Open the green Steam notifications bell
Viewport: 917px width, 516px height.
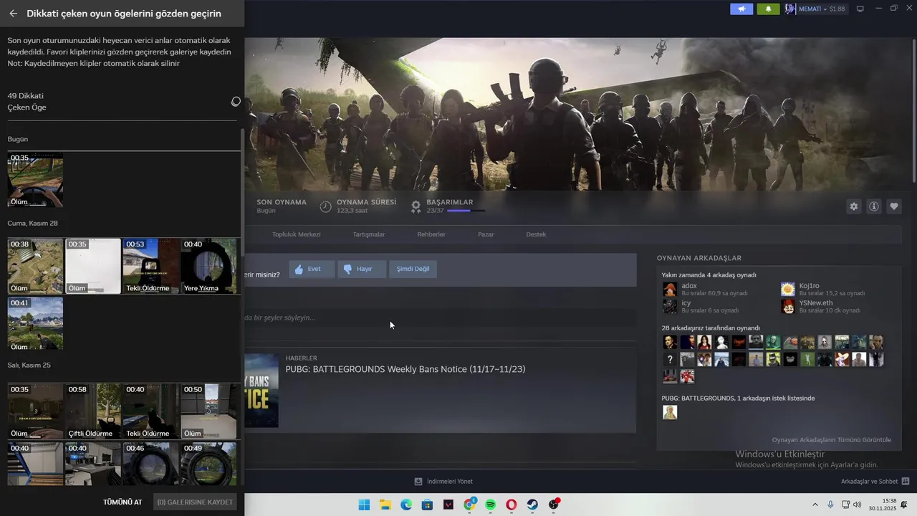click(x=769, y=9)
